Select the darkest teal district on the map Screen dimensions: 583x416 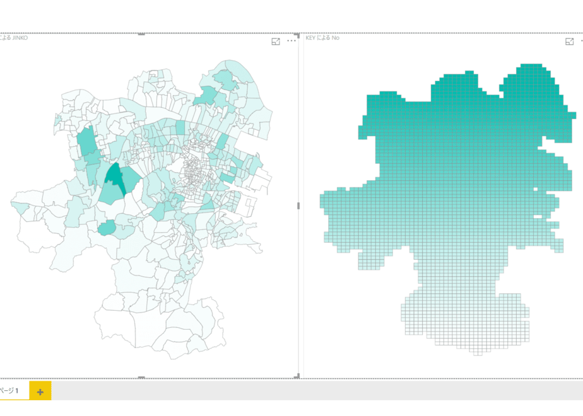click(x=115, y=176)
